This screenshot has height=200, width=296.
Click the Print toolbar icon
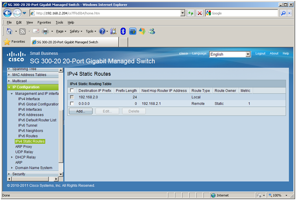[45, 31]
